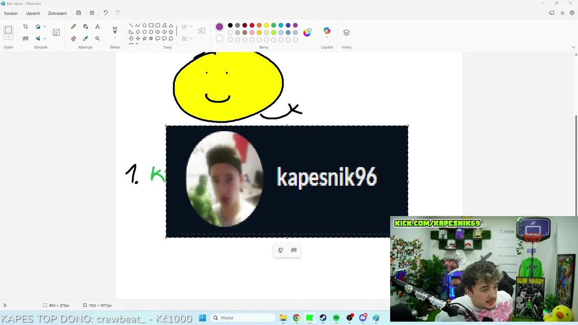Select the Eraser tool
Viewport: 578px width, 325px height.
[x=74, y=38]
